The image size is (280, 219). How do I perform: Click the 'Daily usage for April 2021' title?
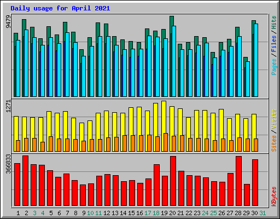tap(60, 8)
